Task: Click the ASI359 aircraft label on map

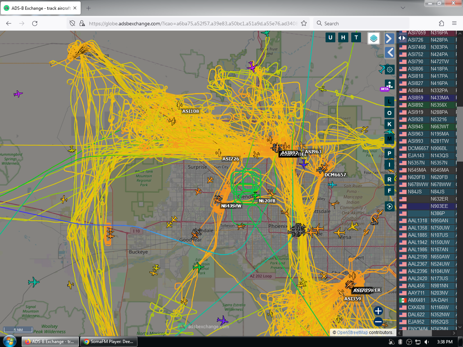Action: [x=353, y=299]
